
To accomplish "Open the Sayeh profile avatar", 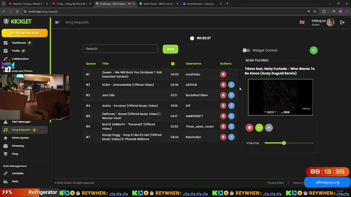I will [x=330, y=22].
